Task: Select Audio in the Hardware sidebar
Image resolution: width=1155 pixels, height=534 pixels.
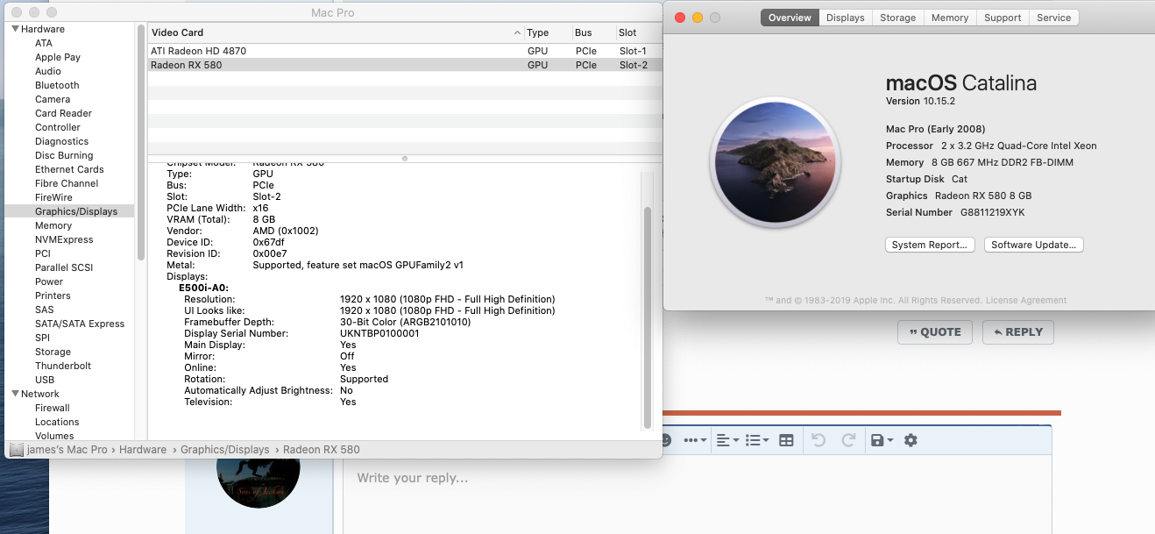Action: (48, 71)
